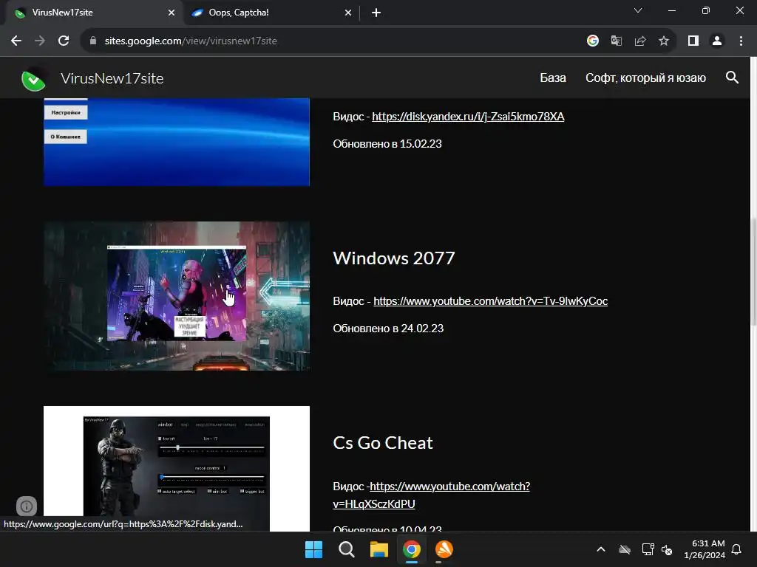Open a new browser tab

pyautogui.click(x=376, y=13)
